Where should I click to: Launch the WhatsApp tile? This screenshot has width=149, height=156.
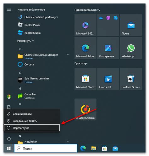tap(131, 48)
